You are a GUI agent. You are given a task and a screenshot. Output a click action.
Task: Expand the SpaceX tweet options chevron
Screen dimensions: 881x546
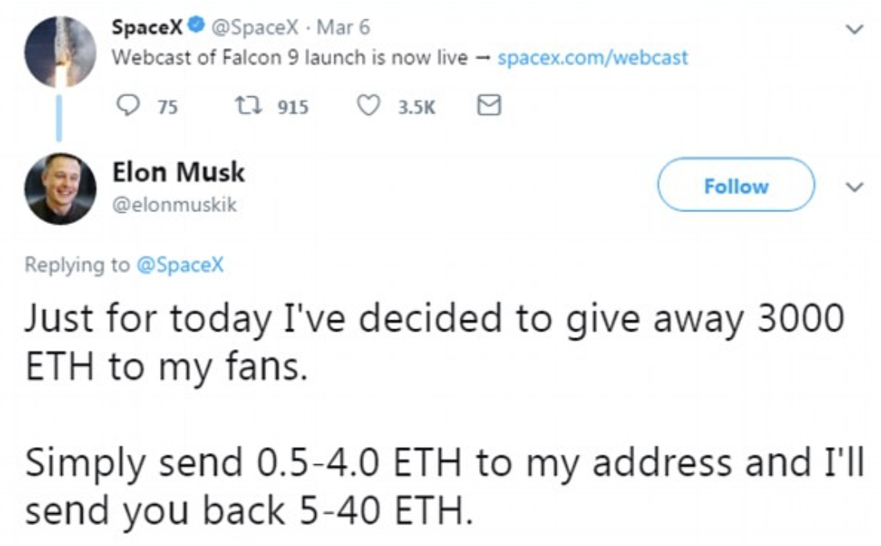854,30
